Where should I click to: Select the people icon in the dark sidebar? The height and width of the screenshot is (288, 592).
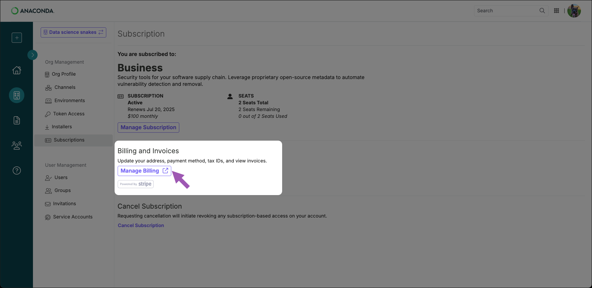(x=16, y=145)
